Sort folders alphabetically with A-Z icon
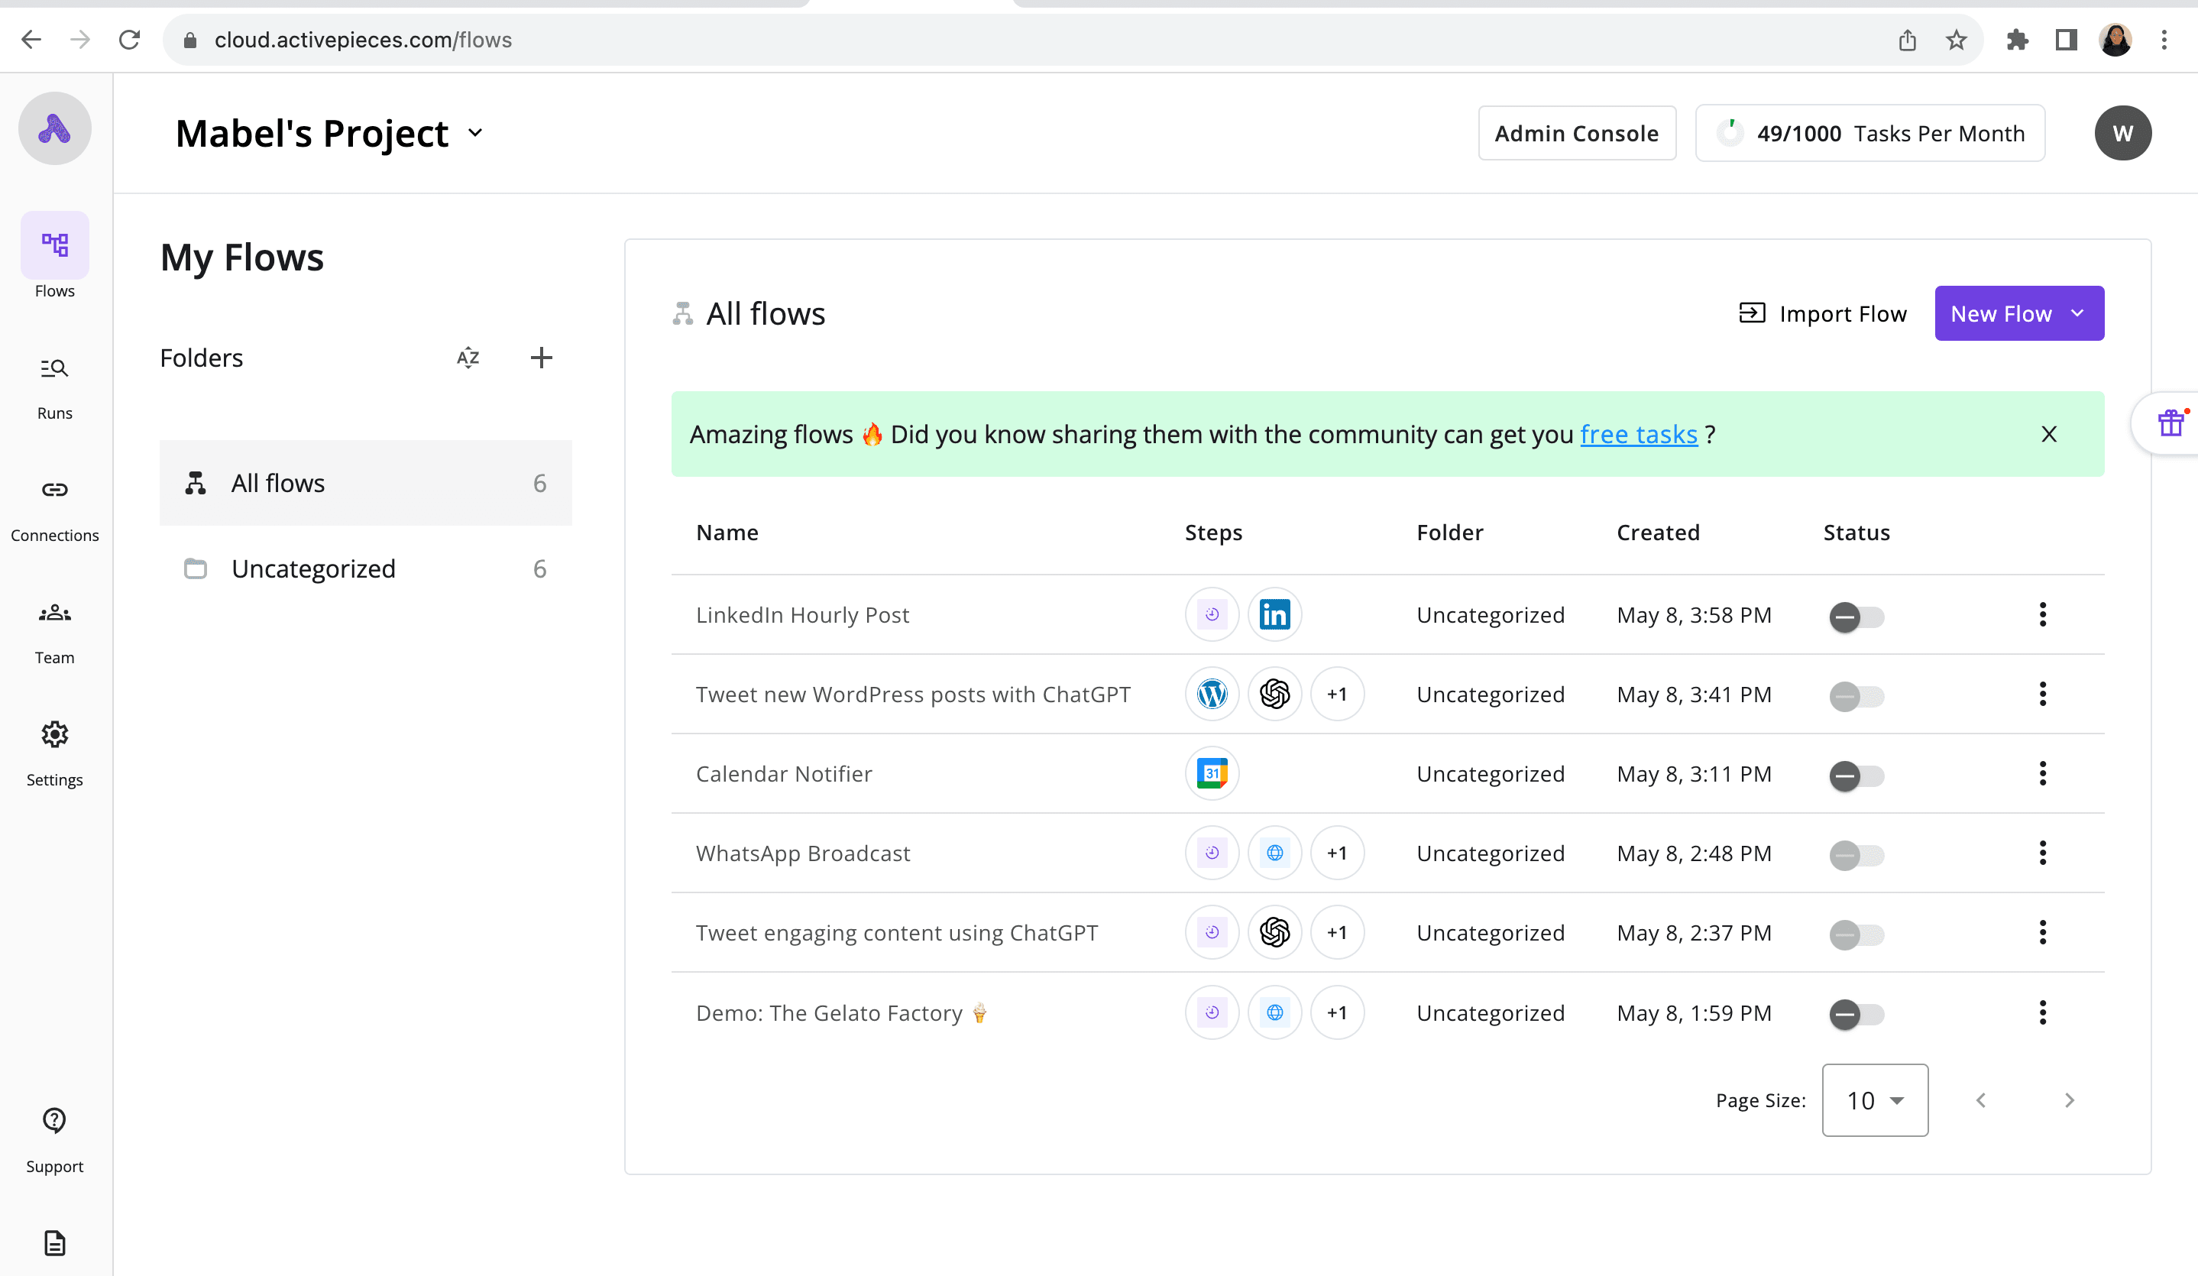This screenshot has width=2198, height=1276. pos(468,358)
